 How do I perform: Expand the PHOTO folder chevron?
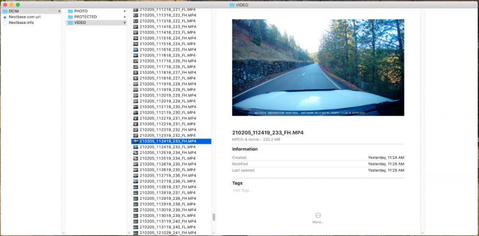tap(125, 11)
